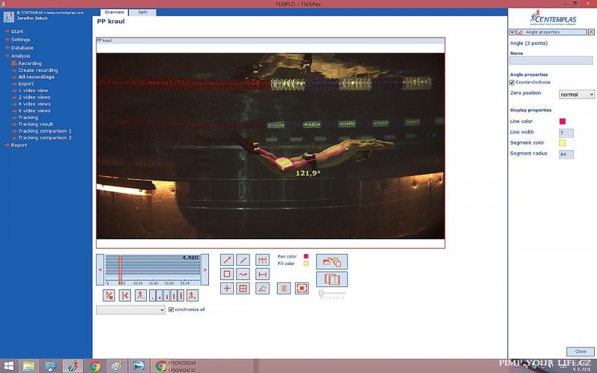597x373 pixels.
Task: Click the timeline position marker near 5.00
Action: [x=121, y=270]
